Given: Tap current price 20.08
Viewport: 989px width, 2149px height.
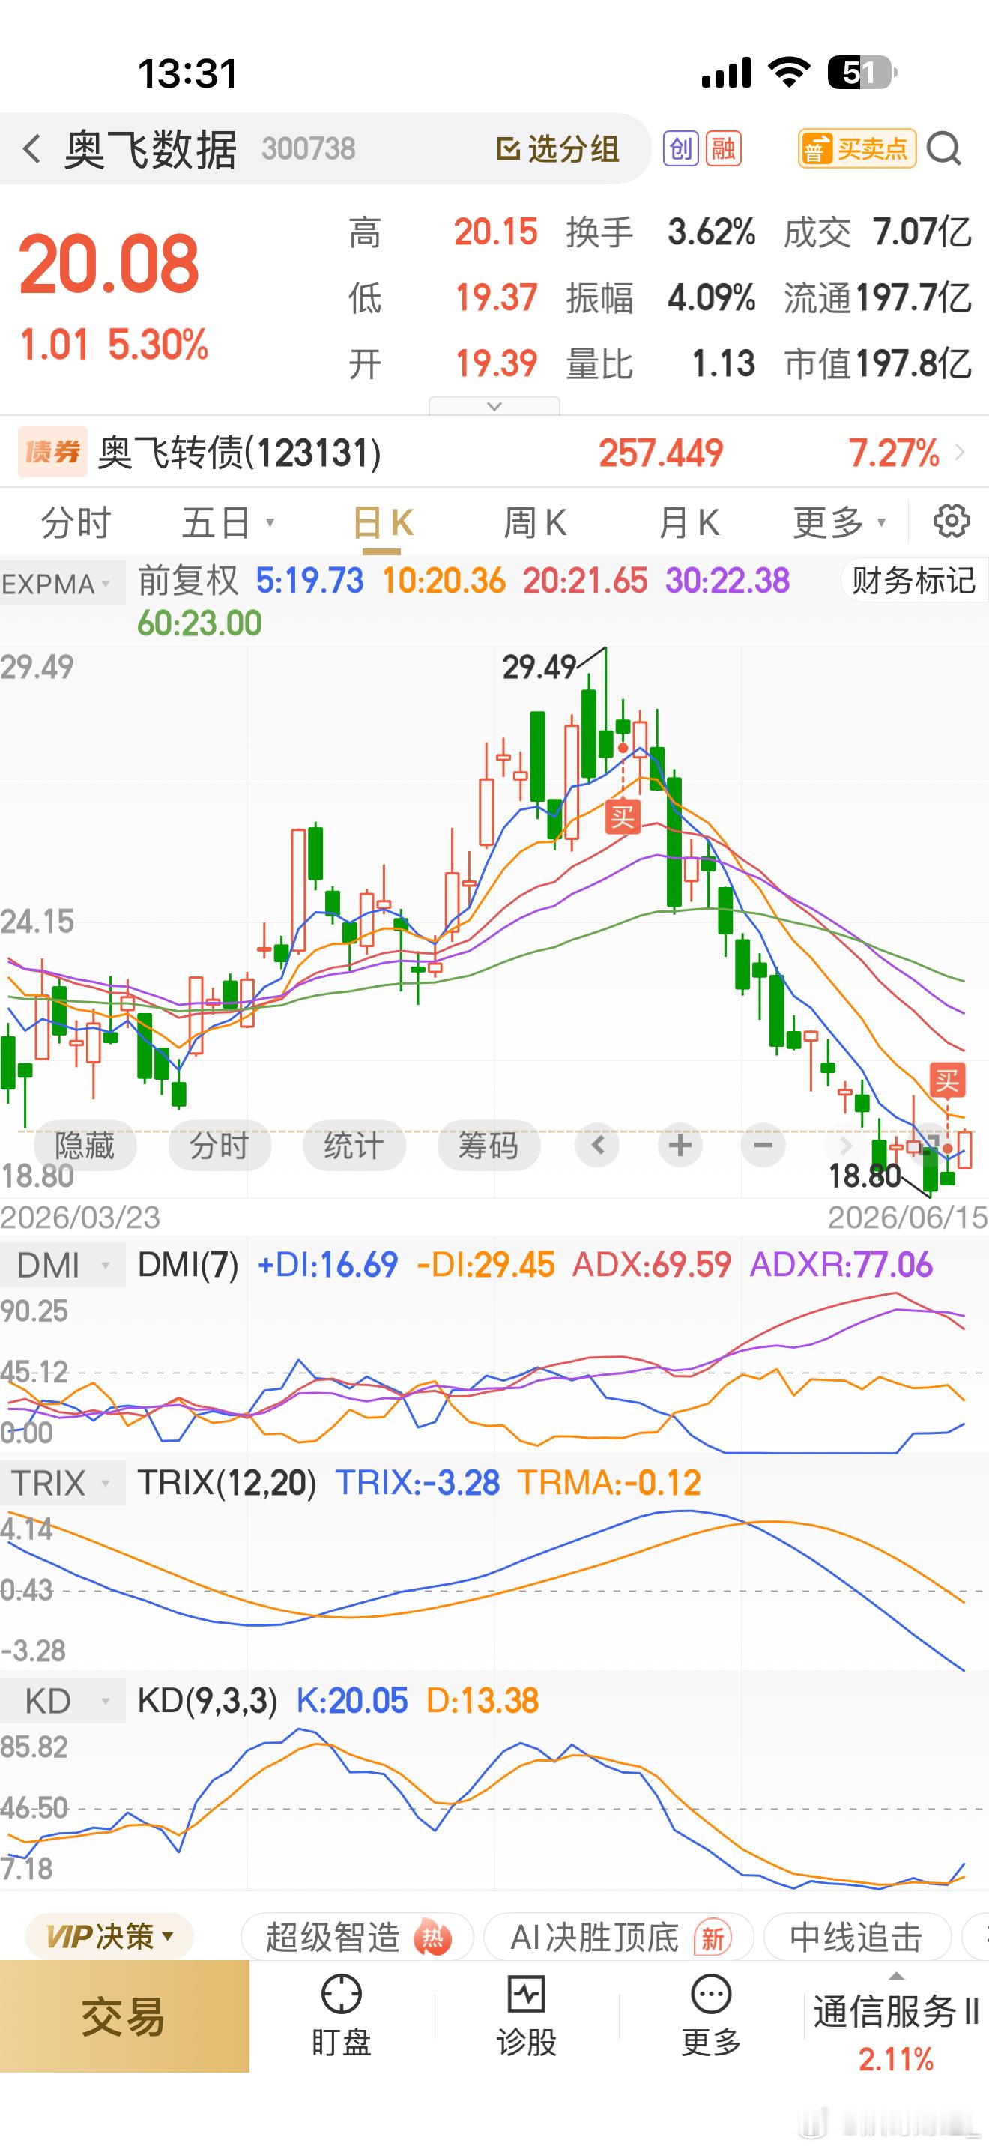Looking at the screenshot, I should coord(109,264).
